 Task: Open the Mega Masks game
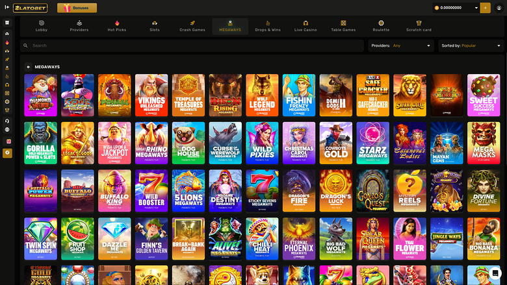pyautogui.click(x=484, y=143)
